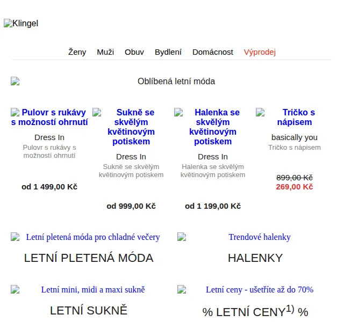Click the Klingel logo image
344x322 pixels.
pos(21,23)
